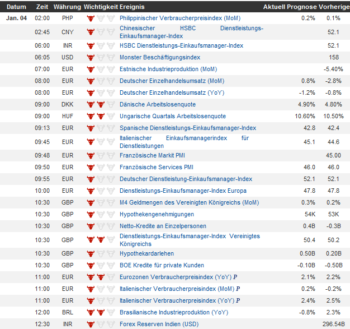Click grey third bull icon in DKK row
The image size is (350, 329).
[x=111, y=104]
